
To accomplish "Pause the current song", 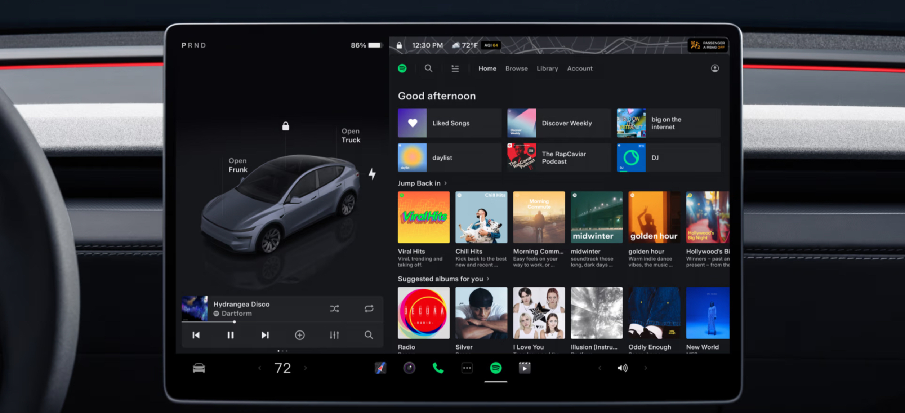I will tap(231, 335).
